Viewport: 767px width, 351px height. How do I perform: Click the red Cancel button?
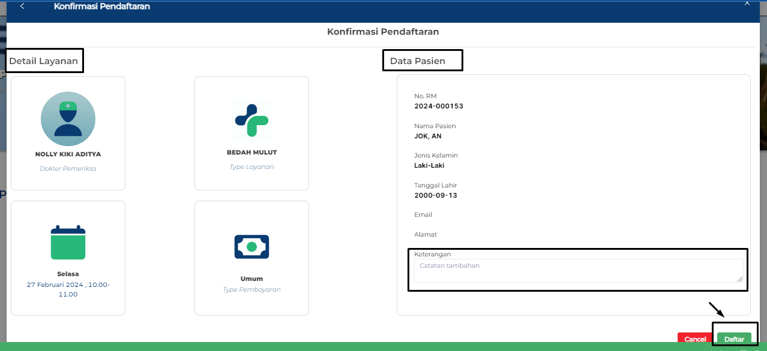[695, 339]
